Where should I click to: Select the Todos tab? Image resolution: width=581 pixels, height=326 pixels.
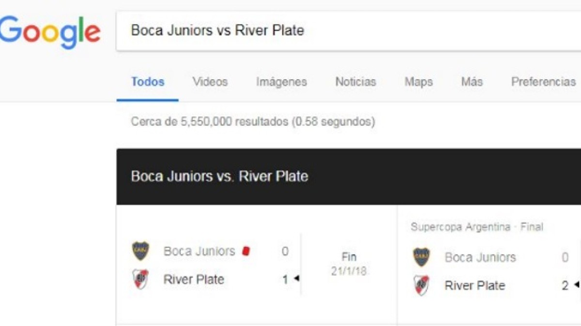click(x=148, y=82)
